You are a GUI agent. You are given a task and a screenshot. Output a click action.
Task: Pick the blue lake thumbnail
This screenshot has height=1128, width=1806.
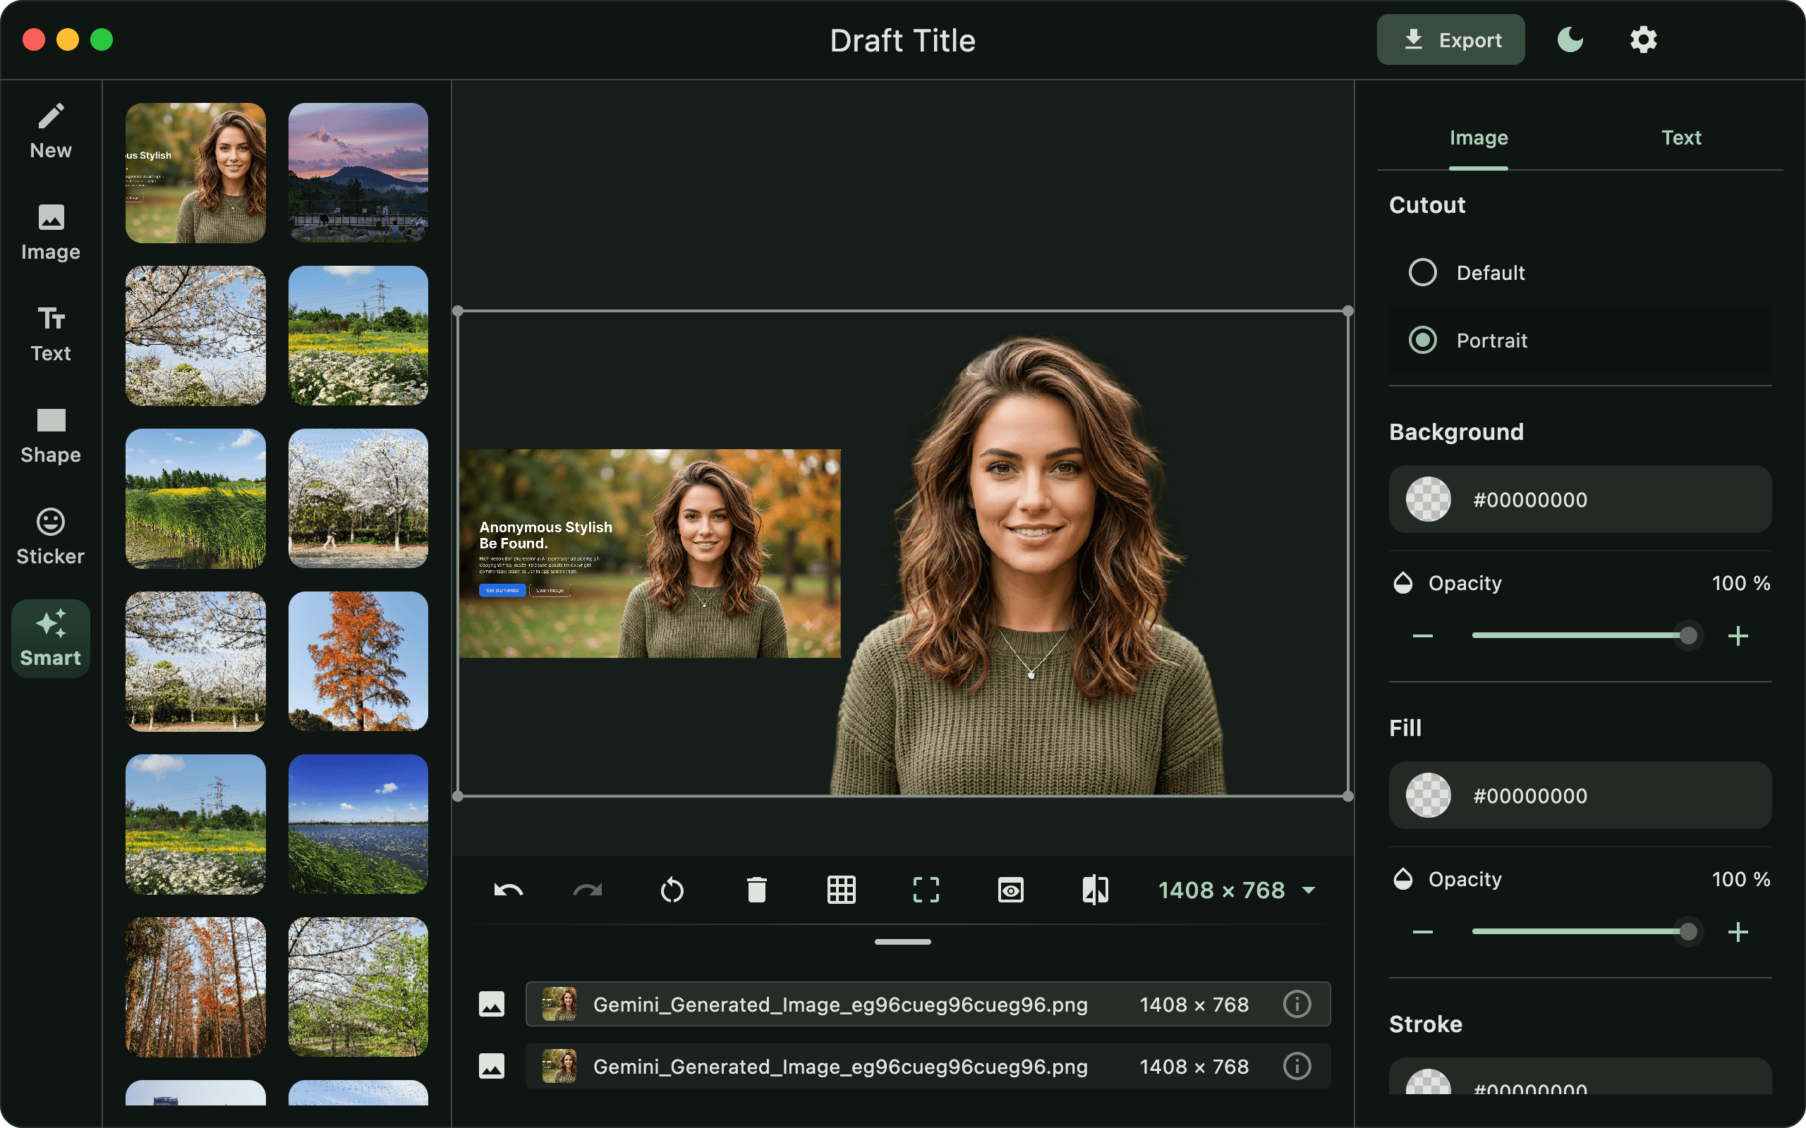point(358,824)
